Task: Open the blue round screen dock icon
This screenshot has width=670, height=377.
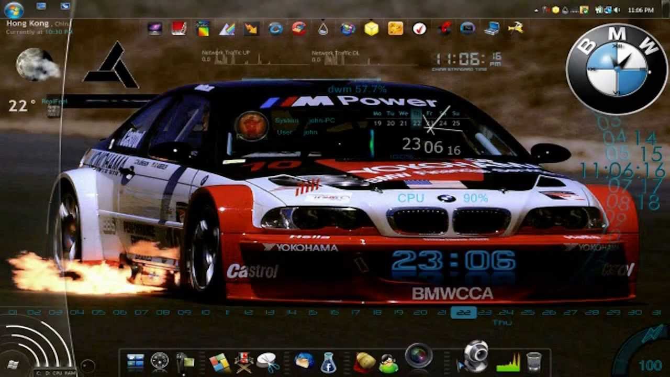Action: [467, 28]
